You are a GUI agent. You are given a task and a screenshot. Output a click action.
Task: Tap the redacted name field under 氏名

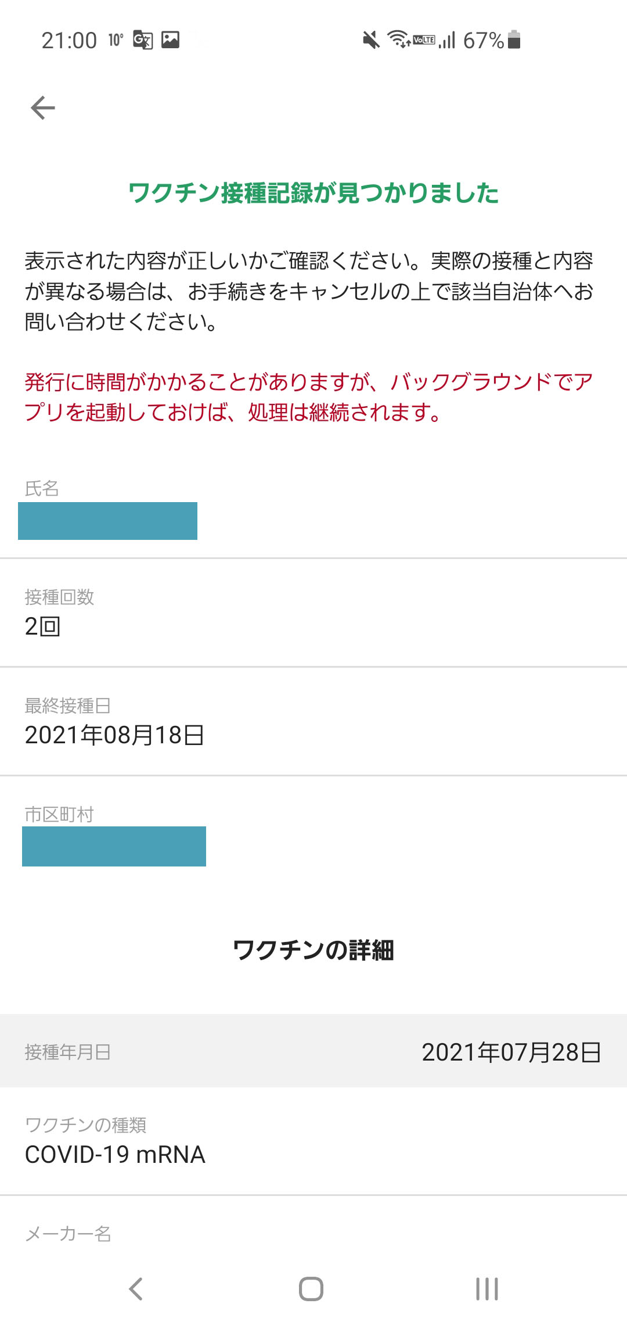pos(108,521)
